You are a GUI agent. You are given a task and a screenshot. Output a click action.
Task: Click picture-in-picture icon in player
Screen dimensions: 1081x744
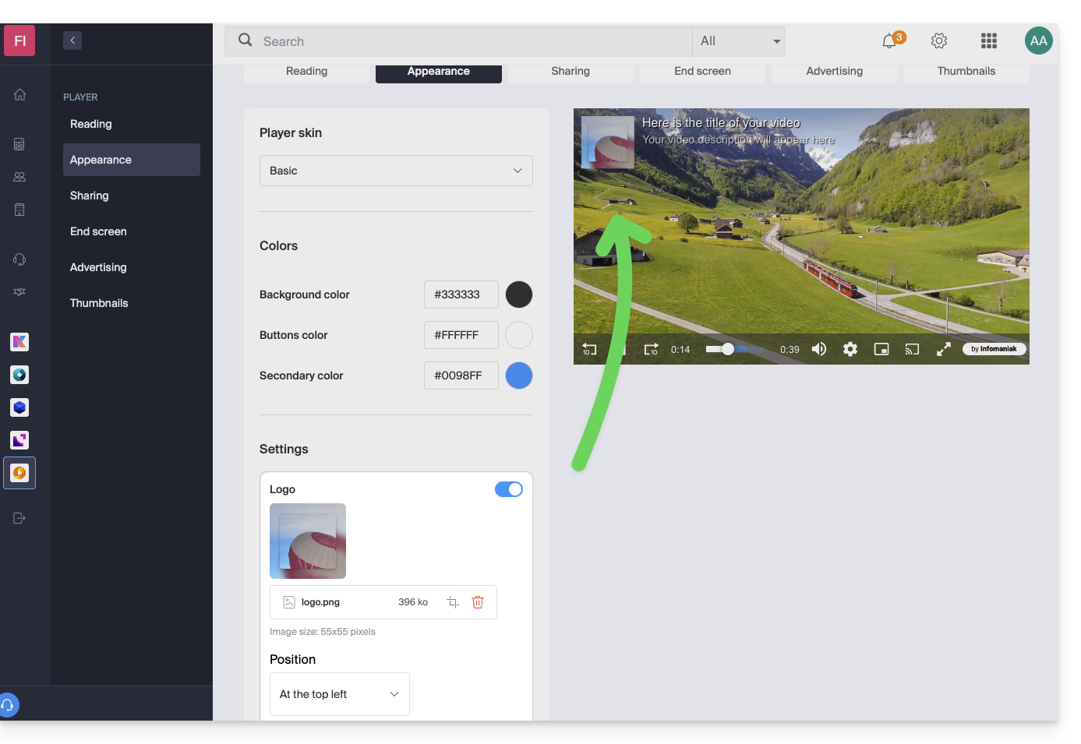coord(881,349)
